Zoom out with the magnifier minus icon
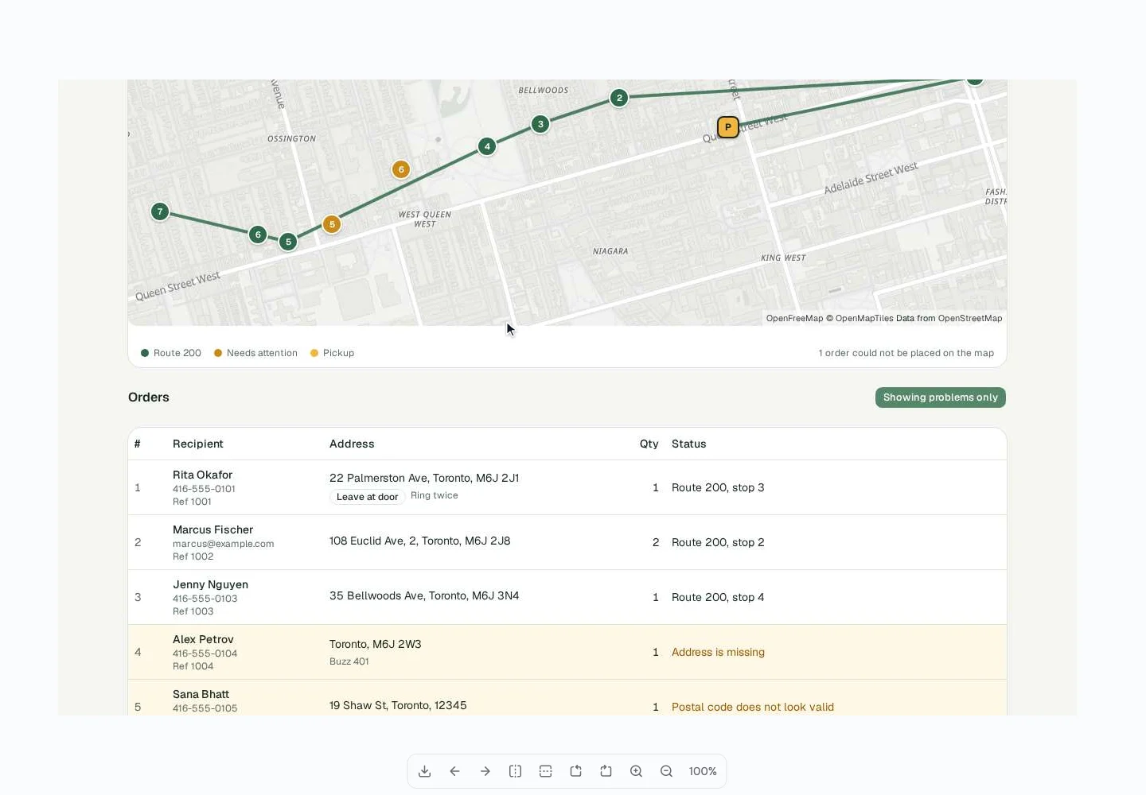 click(667, 771)
